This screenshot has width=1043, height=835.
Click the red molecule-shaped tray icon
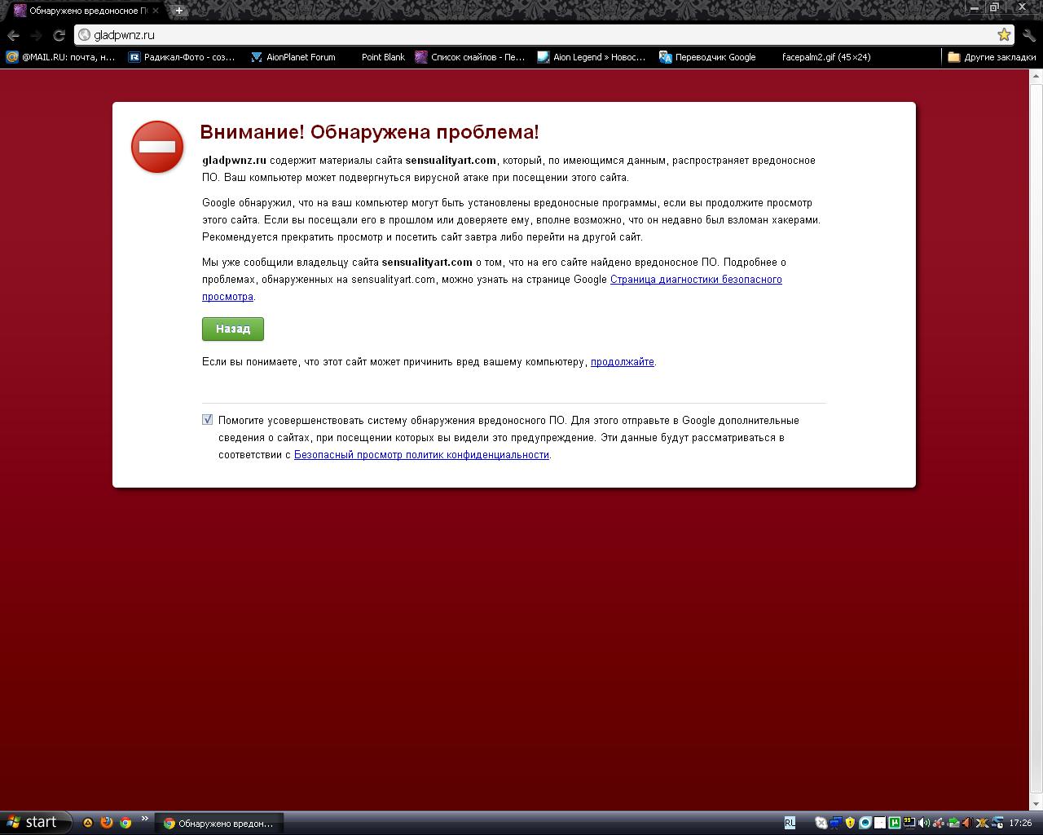(x=939, y=823)
